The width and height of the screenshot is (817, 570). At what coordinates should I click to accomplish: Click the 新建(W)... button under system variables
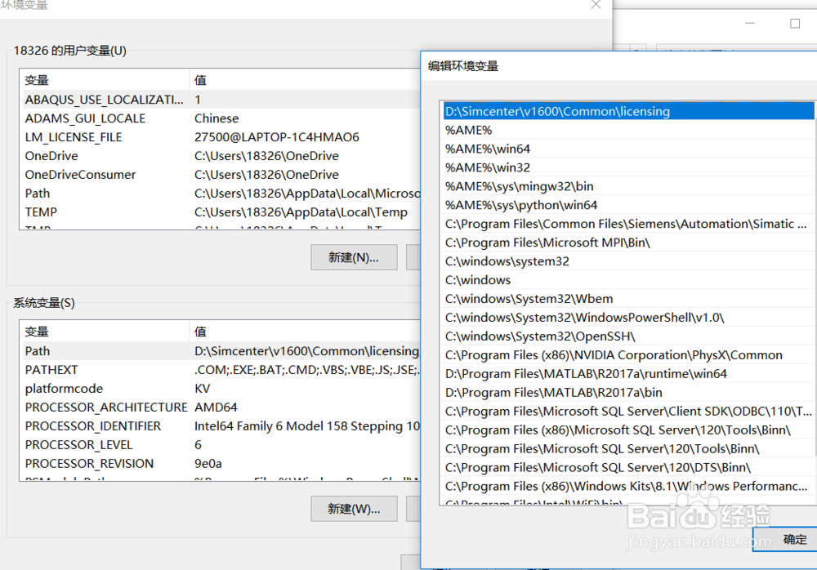pos(354,508)
